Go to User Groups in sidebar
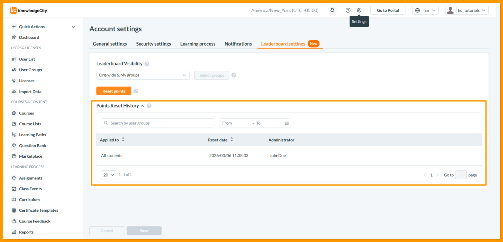The height and width of the screenshot is (242, 503). tap(30, 70)
